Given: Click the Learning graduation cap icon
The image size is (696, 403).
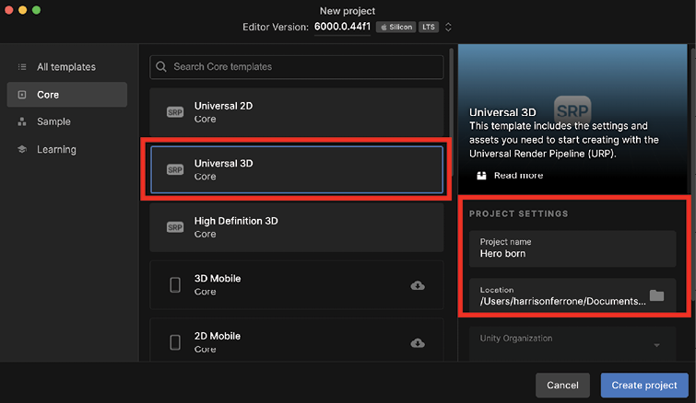Looking at the screenshot, I should tap(22, 149).
